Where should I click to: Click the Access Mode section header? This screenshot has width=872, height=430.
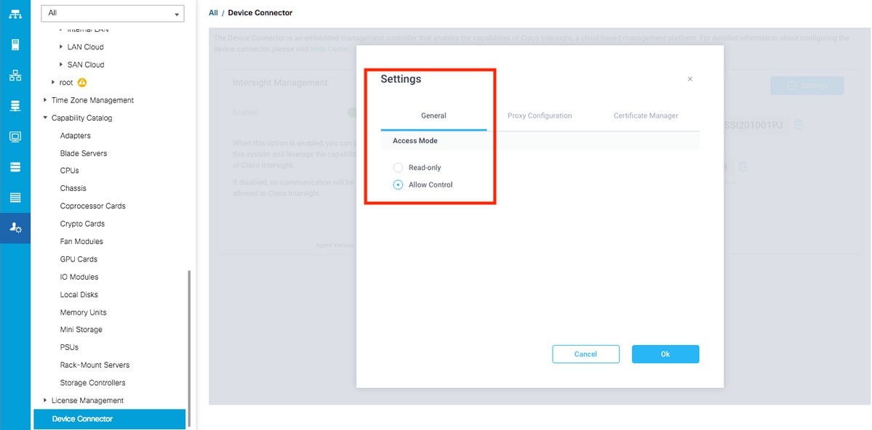540,141
